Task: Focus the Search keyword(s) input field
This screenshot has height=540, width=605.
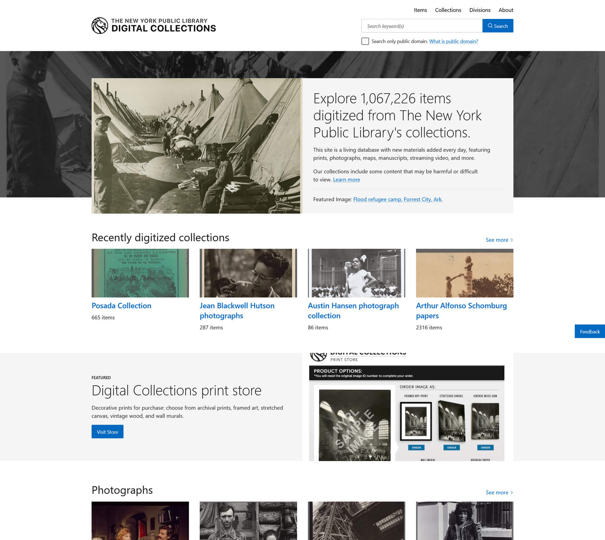Action: tap(422, 26)
